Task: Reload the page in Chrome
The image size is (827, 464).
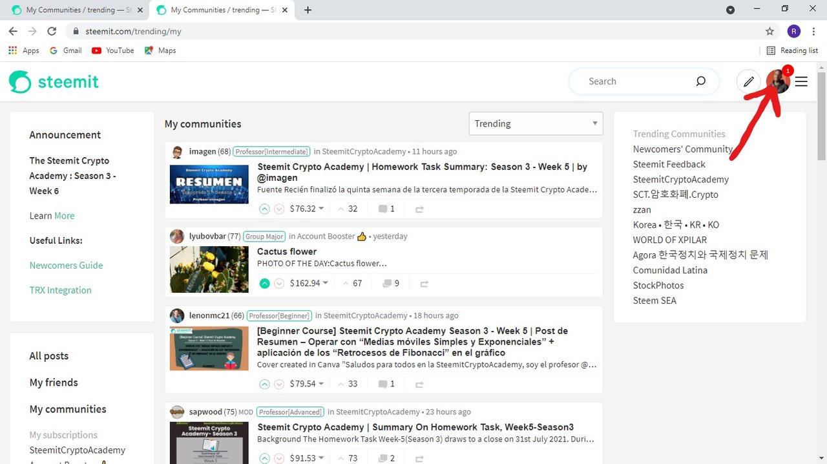Action: click(52, 31)
